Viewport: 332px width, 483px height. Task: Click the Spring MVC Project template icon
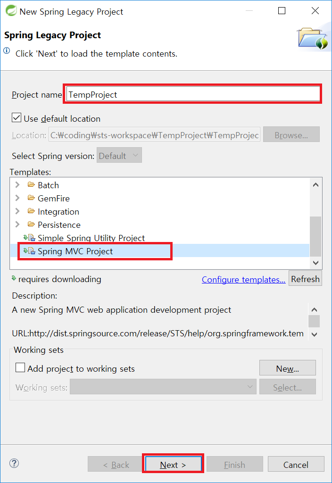tap(29, 251)
